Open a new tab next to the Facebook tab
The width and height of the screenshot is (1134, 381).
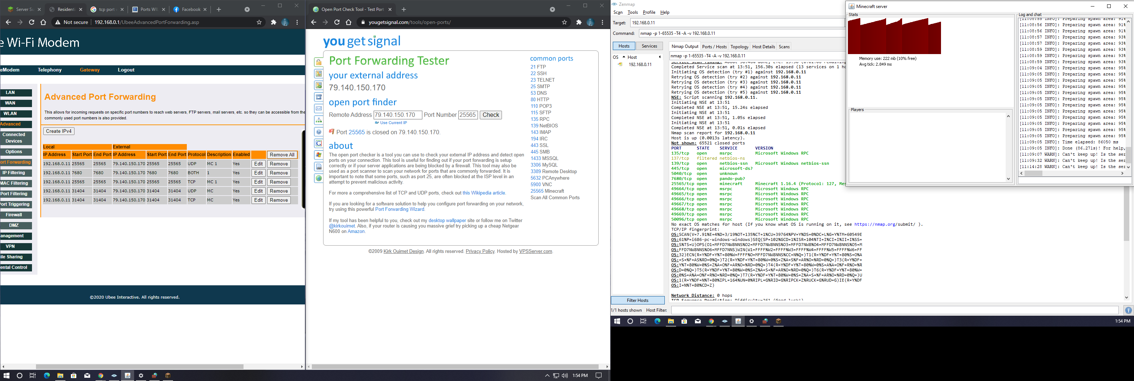point(219,9)
